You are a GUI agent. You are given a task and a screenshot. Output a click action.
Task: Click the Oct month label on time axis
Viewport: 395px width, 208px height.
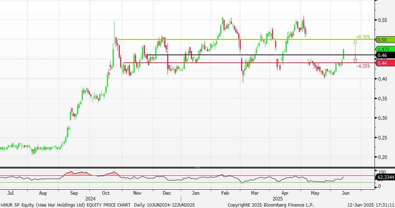(x=106, y=193)
